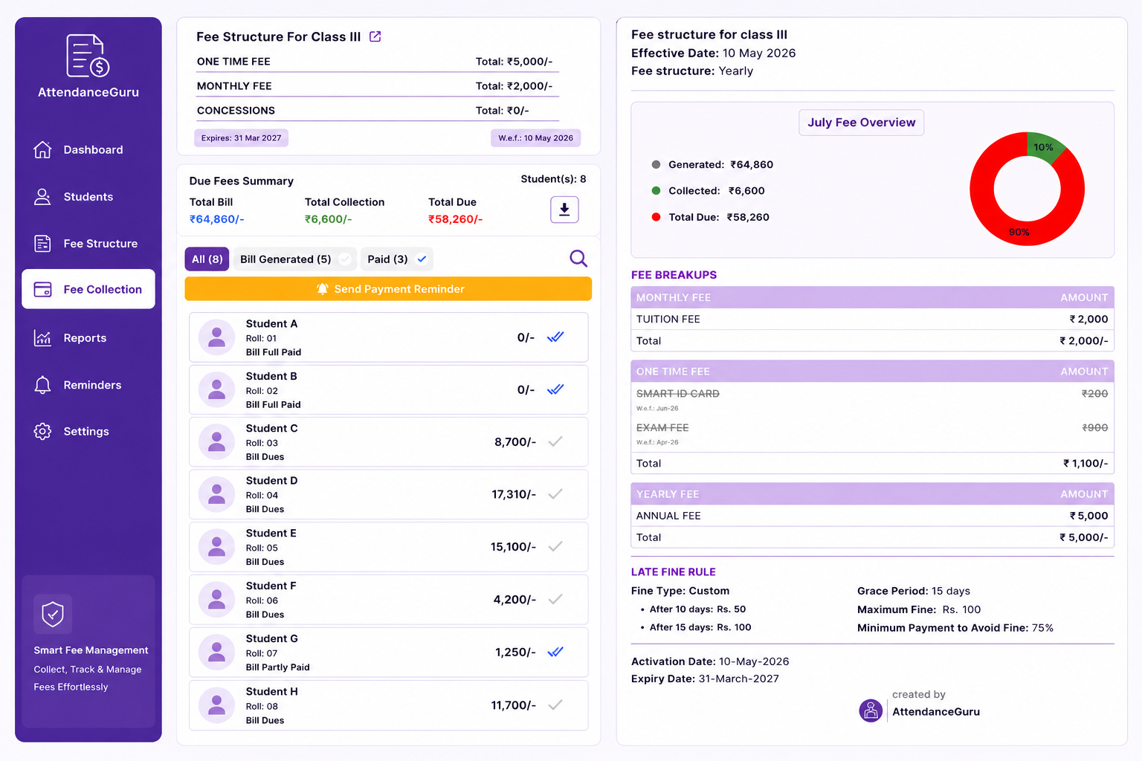This screenshot has height=761, width=1142.
Task: Click the Reports chart icon
Action: click(42, 338)
